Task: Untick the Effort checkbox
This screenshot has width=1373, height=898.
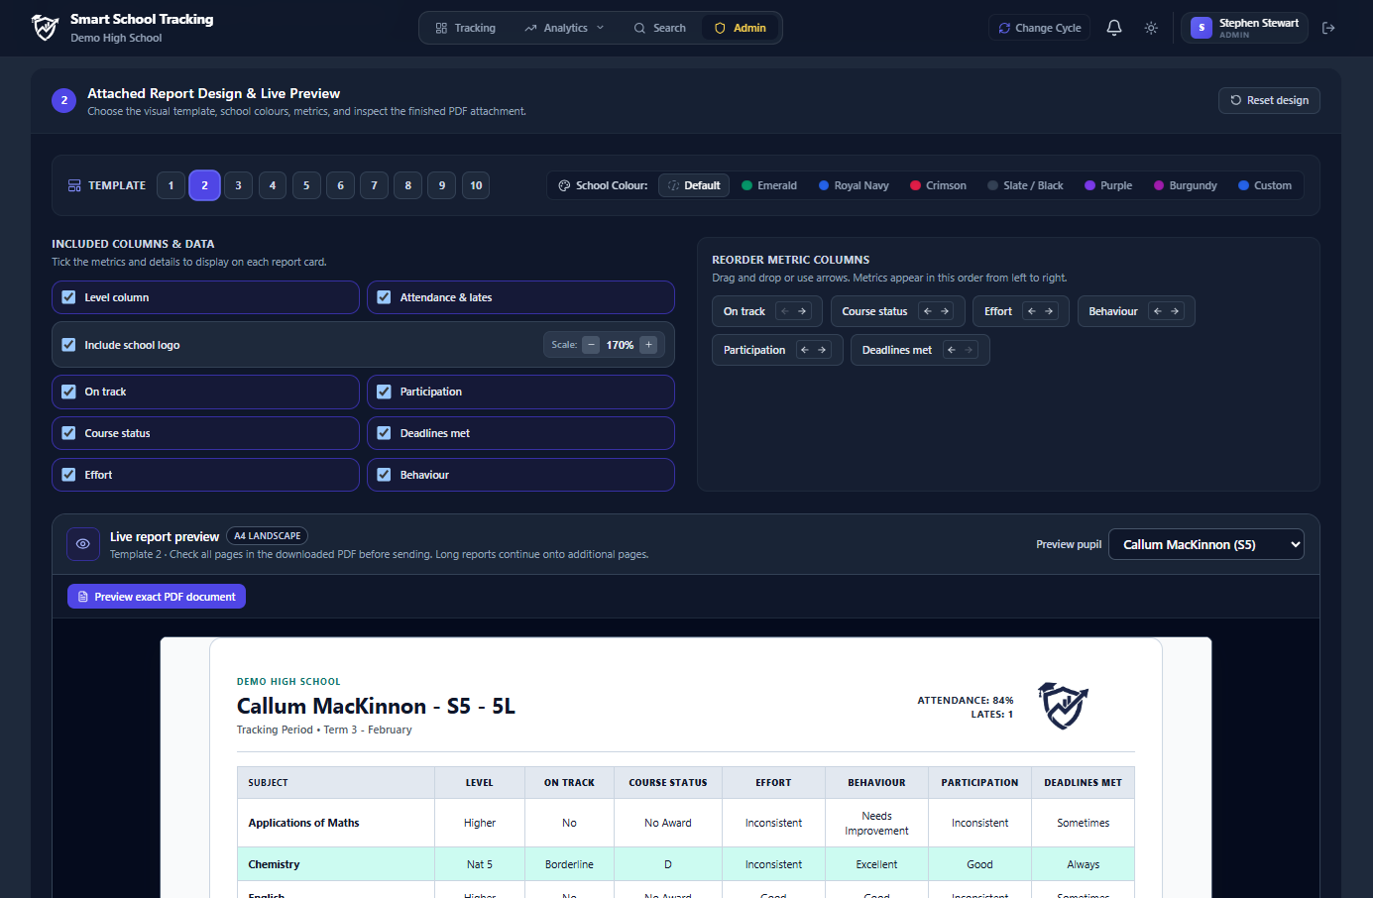Action: tap(68, 475)
